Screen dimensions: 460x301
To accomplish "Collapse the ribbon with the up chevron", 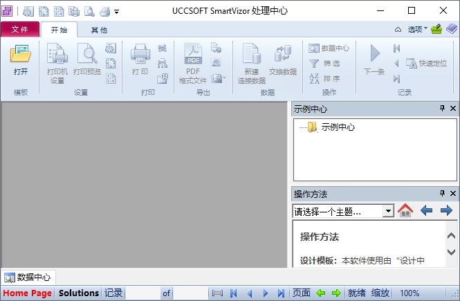I will tap(398, 30).
